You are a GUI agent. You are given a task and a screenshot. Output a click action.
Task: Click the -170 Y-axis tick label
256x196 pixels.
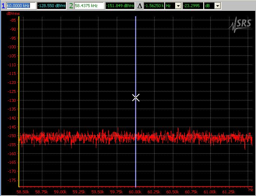(12, 171)
